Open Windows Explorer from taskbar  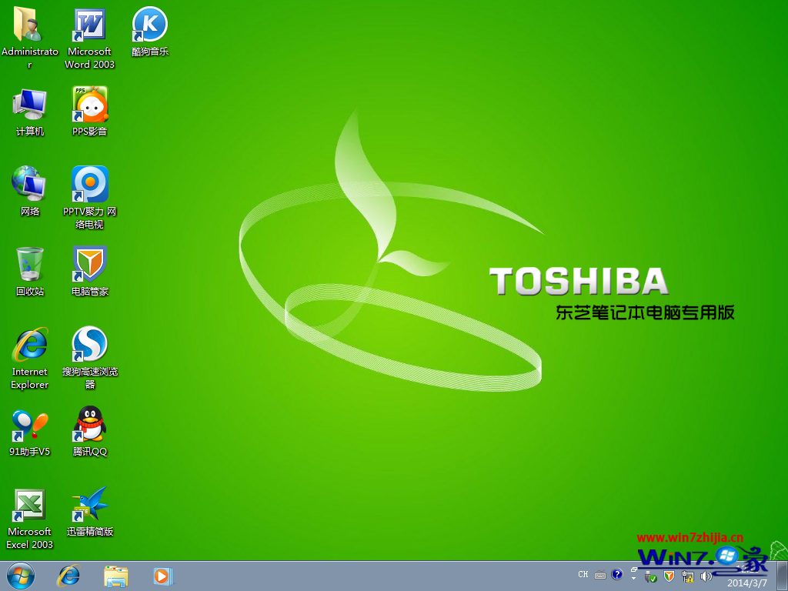tap(116, 575)
